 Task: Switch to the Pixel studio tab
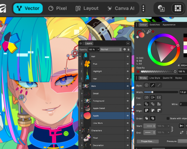[58, 8]
